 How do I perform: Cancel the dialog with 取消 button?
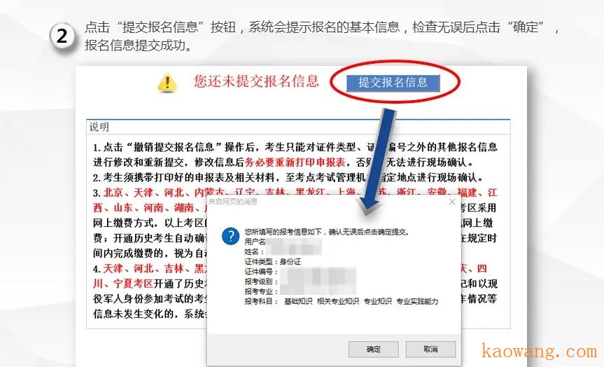pyautogui.click(x=430, y=349)
